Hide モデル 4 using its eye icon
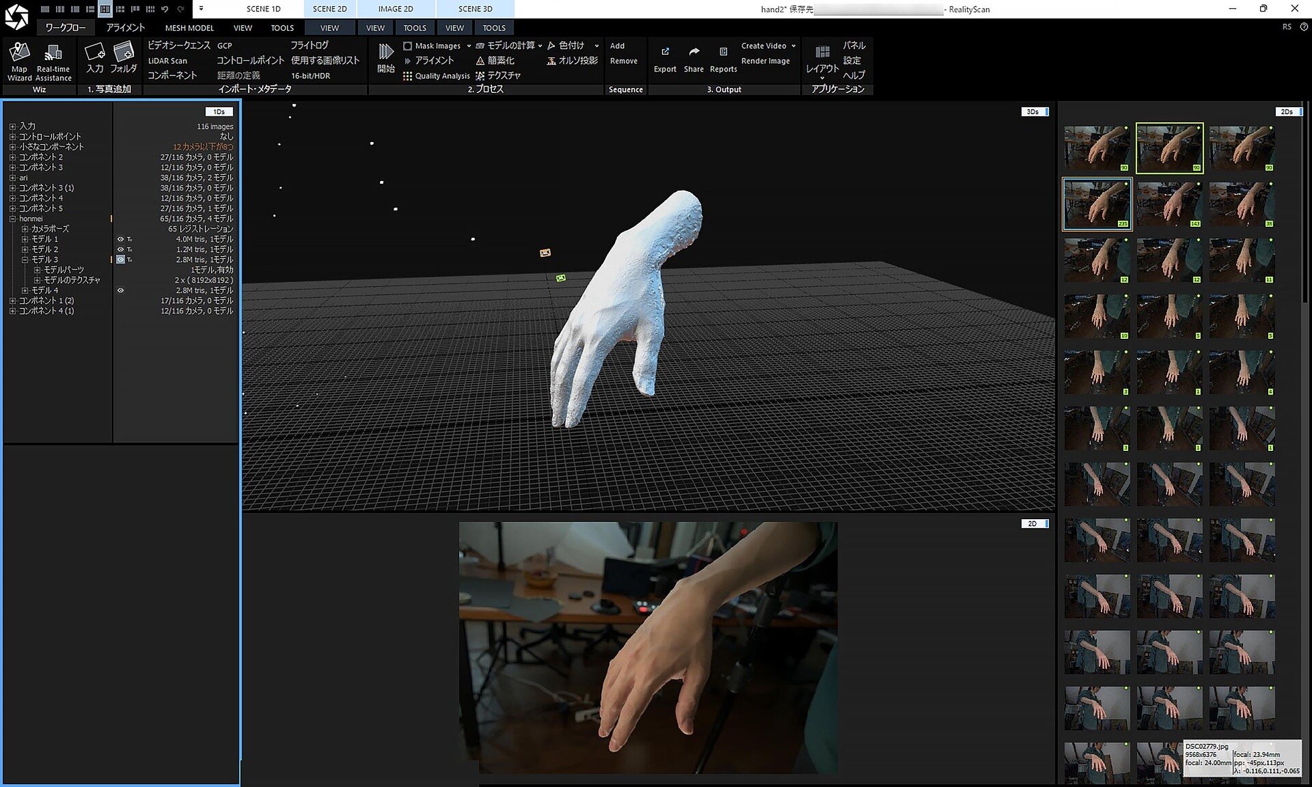1312x787 pixels. pos(120,290)
